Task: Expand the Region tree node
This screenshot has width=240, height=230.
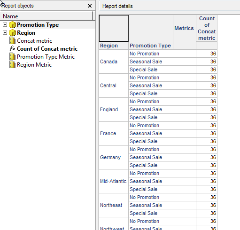Action: tap(5, 33)
